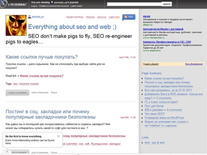The width and height of the screenshot is (207, 155).
Task: Click in the search input field
Action: coord(134,4)
